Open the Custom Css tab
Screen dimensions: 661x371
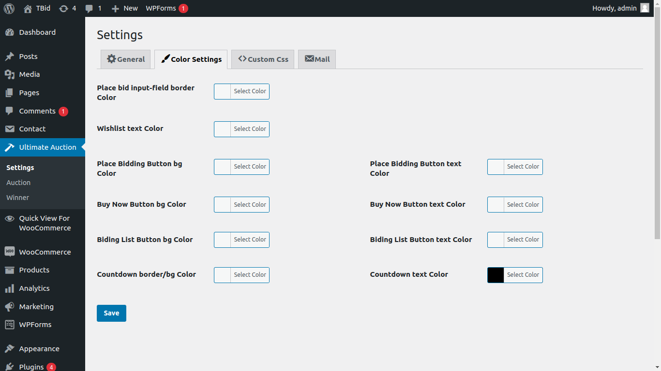263,59
